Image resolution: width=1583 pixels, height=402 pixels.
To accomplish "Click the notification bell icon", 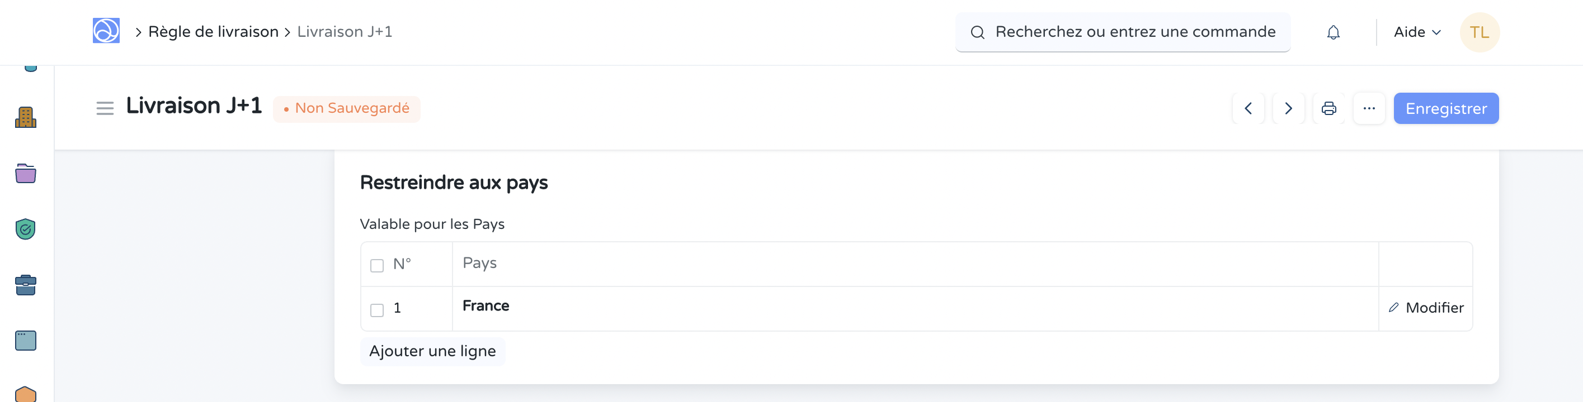I will tap(1333, 32).
